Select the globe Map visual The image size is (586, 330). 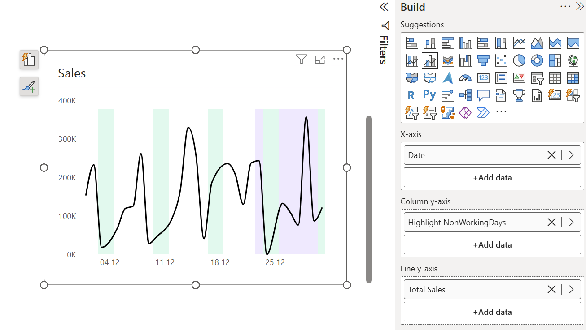573,60
